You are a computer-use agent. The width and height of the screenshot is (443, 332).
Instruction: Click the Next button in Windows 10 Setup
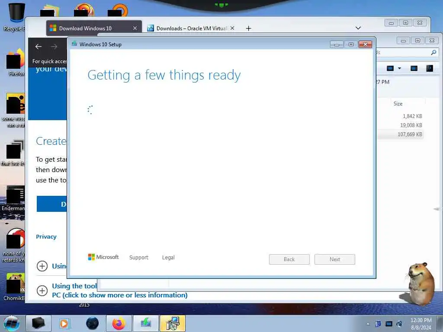click(334, 259)
